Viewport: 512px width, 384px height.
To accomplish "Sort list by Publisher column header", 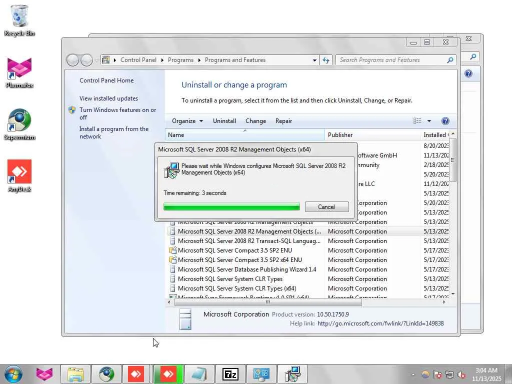I will 372,135.
